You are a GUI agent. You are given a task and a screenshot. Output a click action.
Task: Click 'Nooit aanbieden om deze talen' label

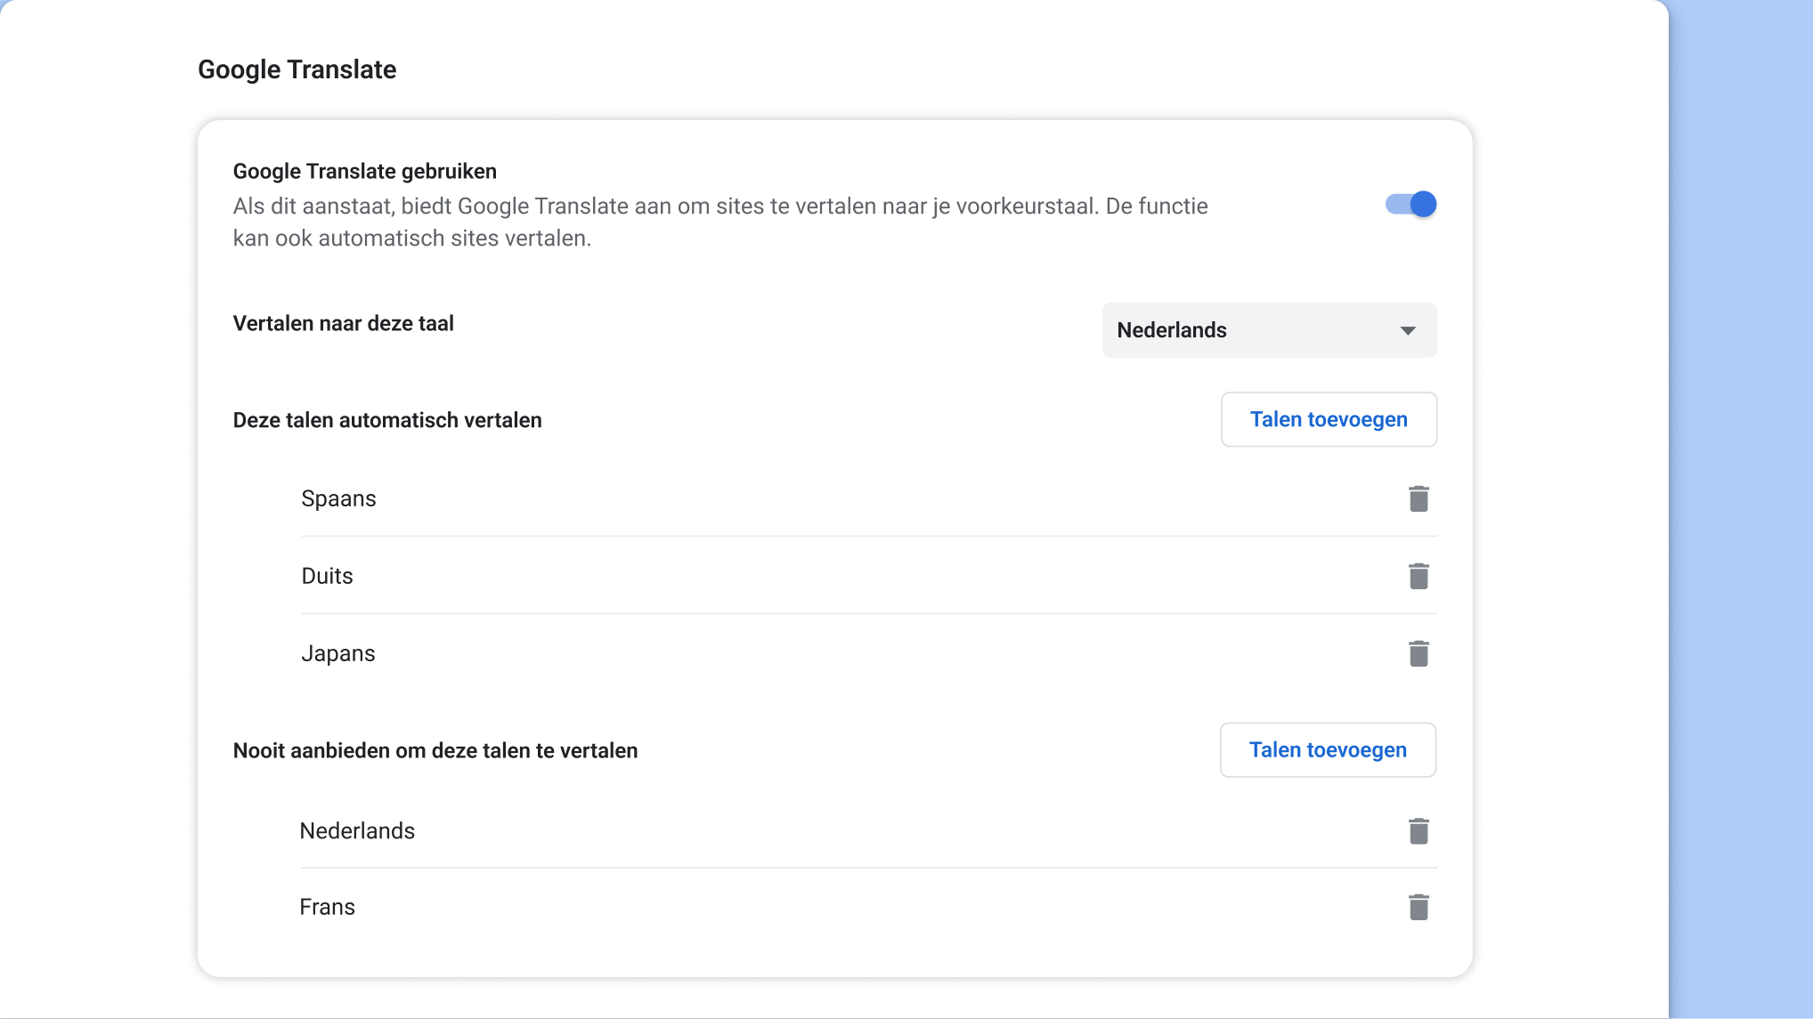pos(435,750)
